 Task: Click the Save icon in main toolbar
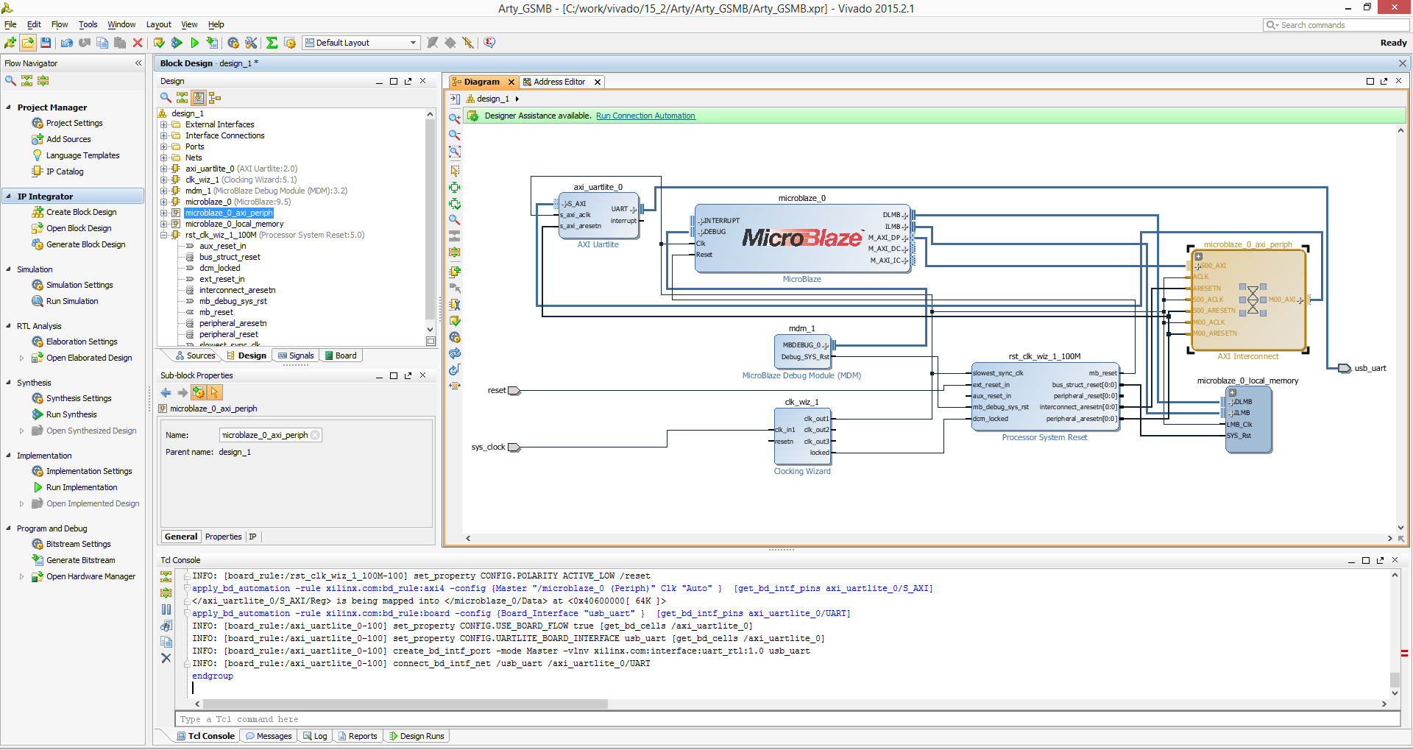point(46,43)
